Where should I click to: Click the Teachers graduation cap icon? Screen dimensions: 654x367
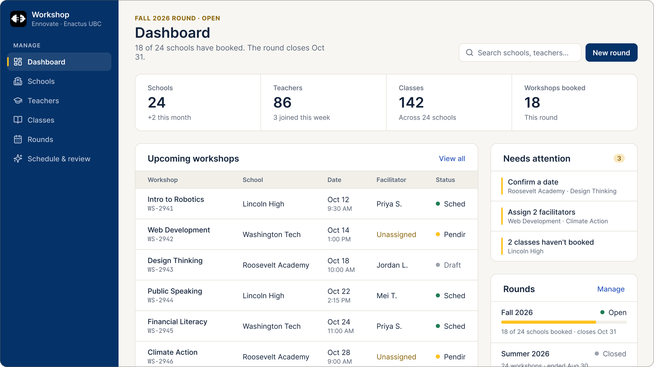(x=18, y=100)
